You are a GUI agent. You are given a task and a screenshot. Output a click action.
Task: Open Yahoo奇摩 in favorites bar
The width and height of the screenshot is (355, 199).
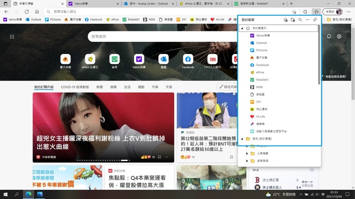(13, 20)
